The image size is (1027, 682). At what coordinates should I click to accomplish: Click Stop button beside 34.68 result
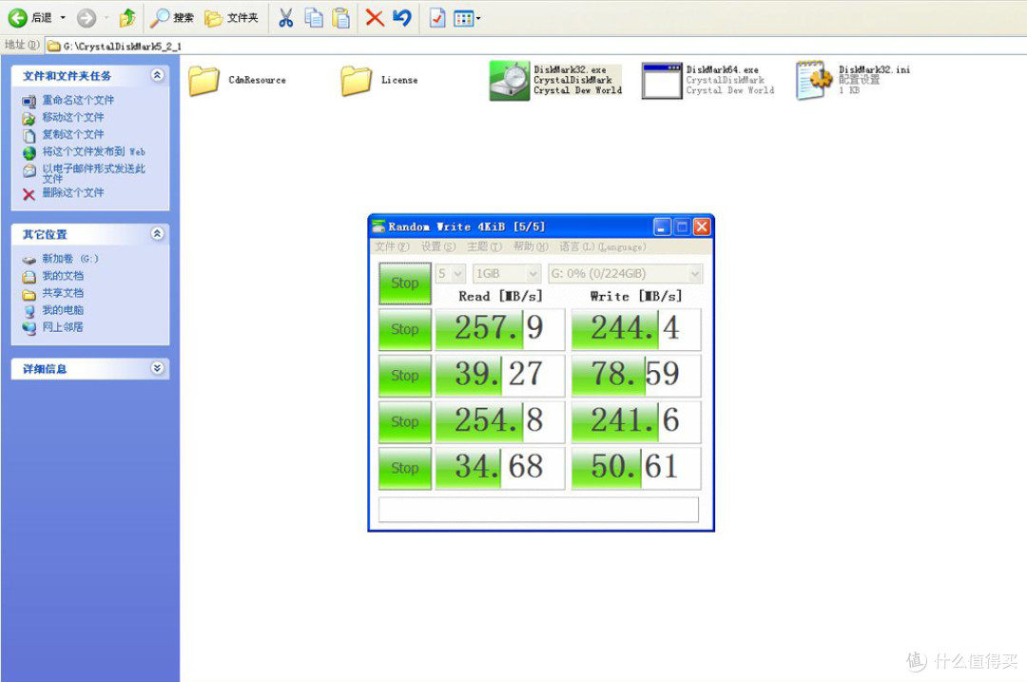[x=405, y=468]
